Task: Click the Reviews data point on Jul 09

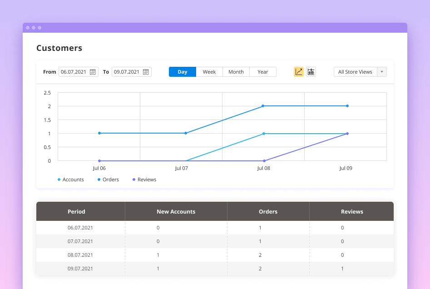Action: [x=347, y=134]
